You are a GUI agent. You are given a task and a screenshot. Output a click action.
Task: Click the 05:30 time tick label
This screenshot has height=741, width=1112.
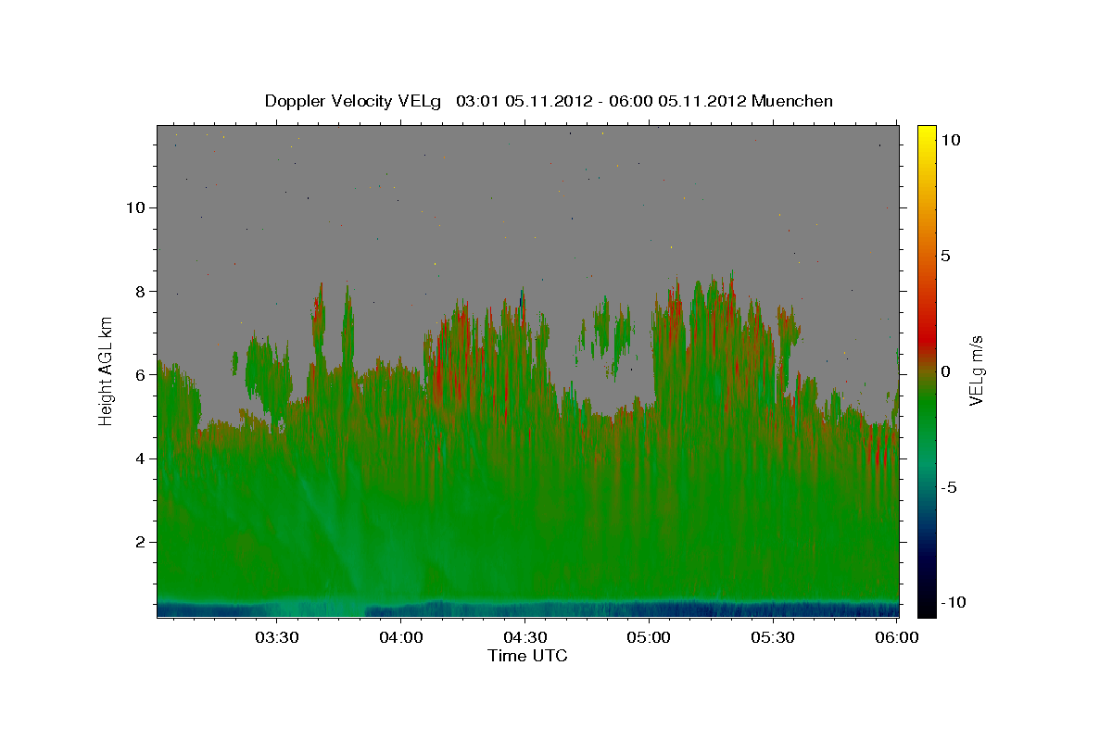tap(773, 638)
